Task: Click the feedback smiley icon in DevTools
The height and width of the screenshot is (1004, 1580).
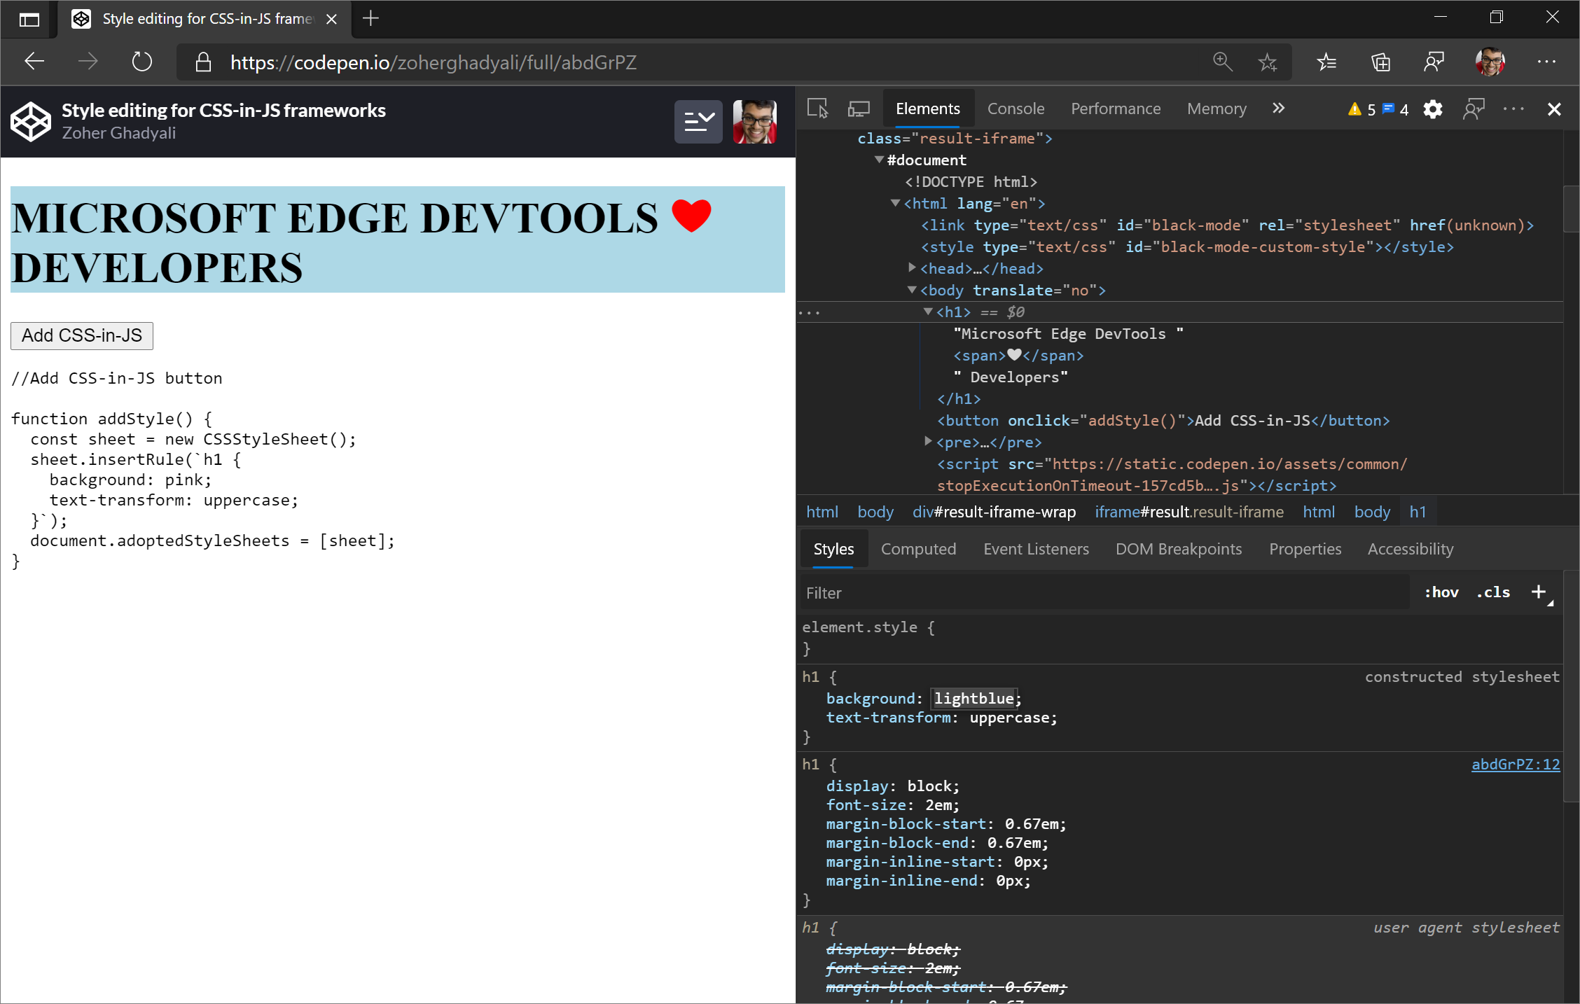Action: 1474,107
